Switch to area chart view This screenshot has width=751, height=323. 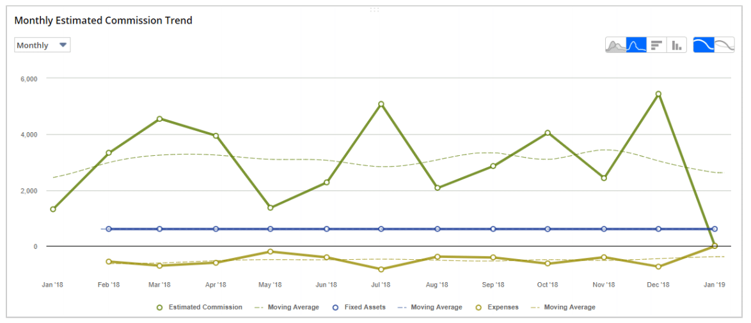(616, 45)
